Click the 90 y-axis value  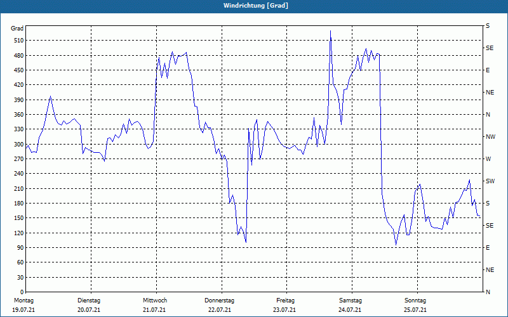coord(20,248)
